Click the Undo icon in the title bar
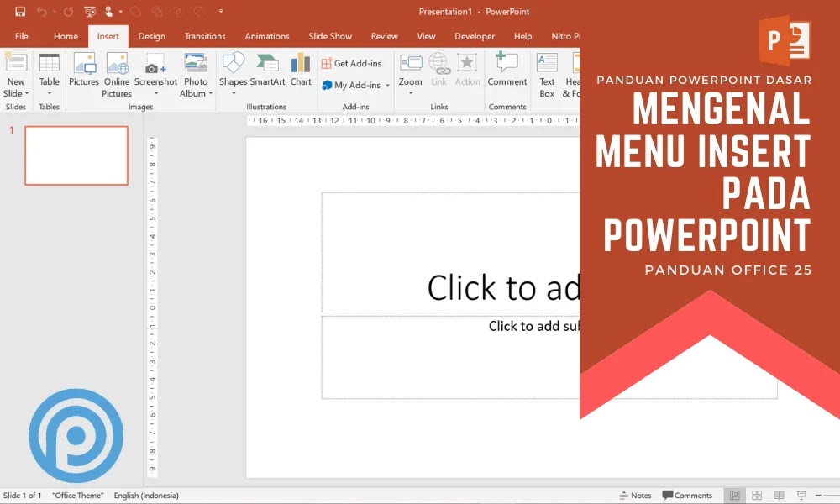Screen dimensions: 840x504 42,11
